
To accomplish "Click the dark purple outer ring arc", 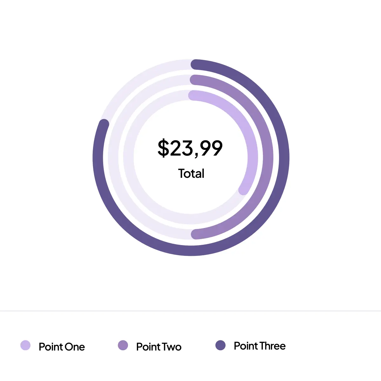I will (284, 157).
